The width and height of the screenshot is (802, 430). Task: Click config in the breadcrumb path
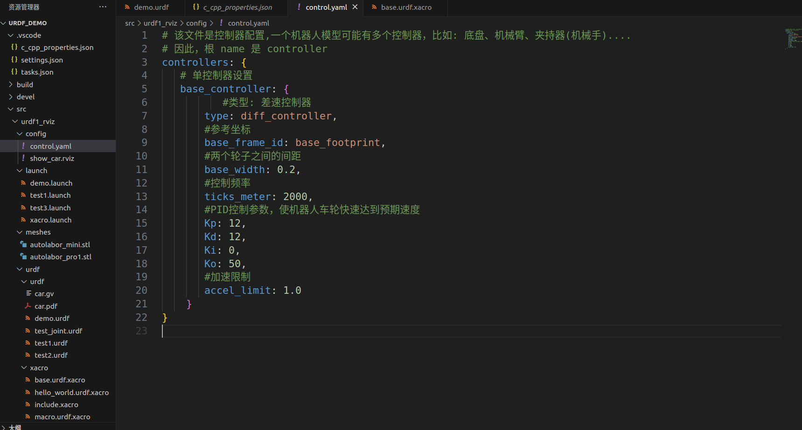pos(196,23)
